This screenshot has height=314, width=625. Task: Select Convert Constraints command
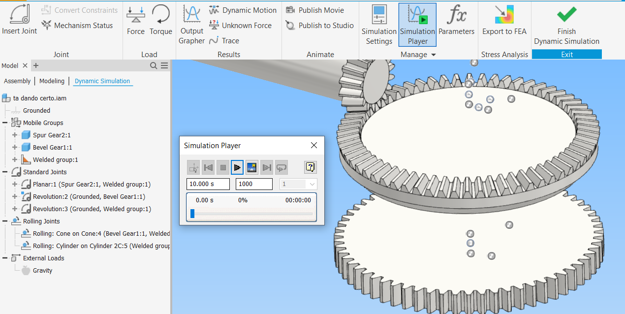coord(80,10)
